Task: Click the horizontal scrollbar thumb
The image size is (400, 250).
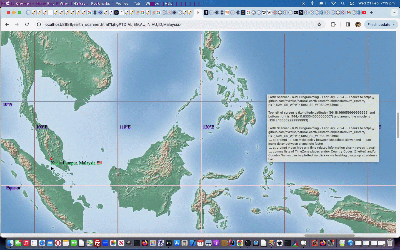Action: 329,235
